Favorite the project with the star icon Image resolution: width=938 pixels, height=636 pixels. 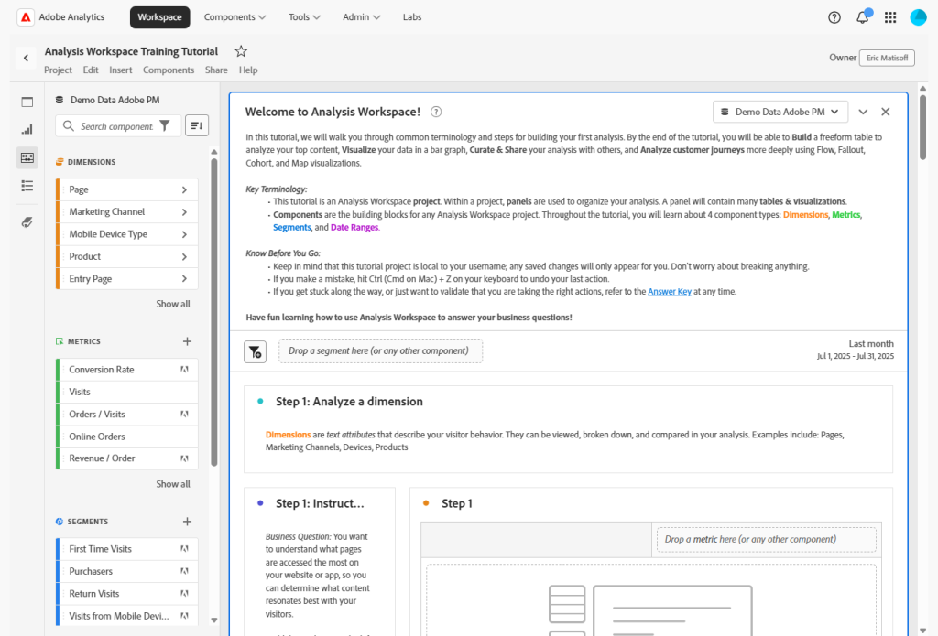click(x=241, y=51)
